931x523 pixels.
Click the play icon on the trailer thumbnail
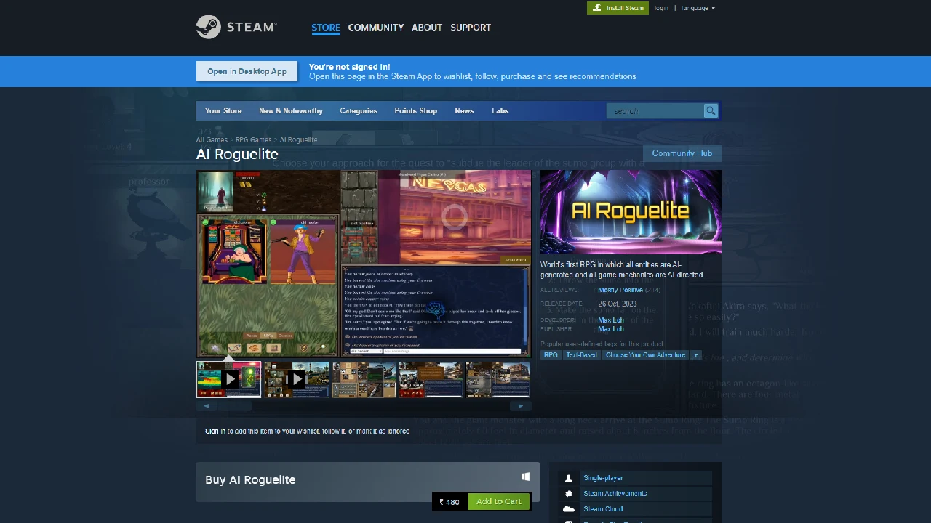pos(230,378)
